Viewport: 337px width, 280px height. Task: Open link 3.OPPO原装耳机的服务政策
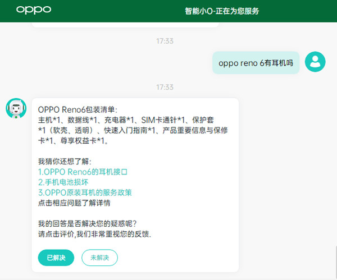[85, 192]
